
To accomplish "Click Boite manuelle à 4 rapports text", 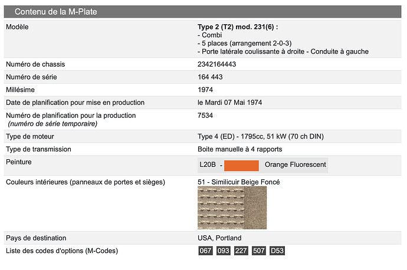I will 240,149.
